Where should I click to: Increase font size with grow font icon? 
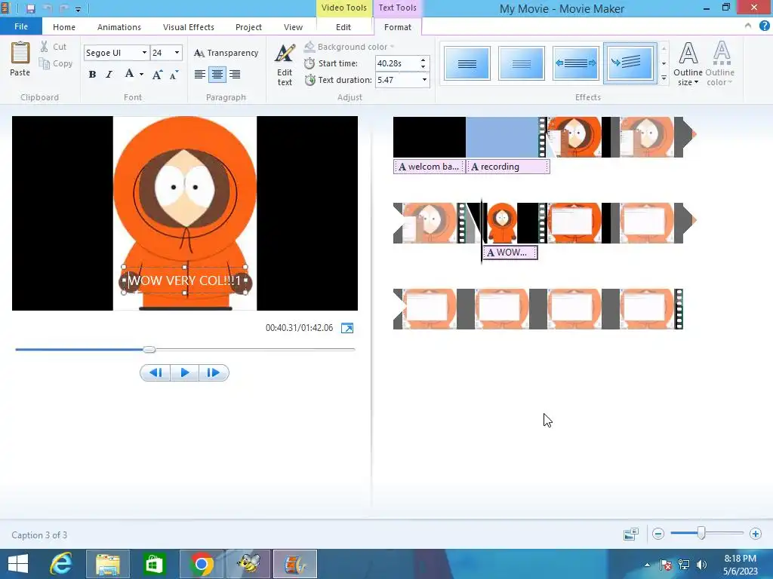click(157, 75)
